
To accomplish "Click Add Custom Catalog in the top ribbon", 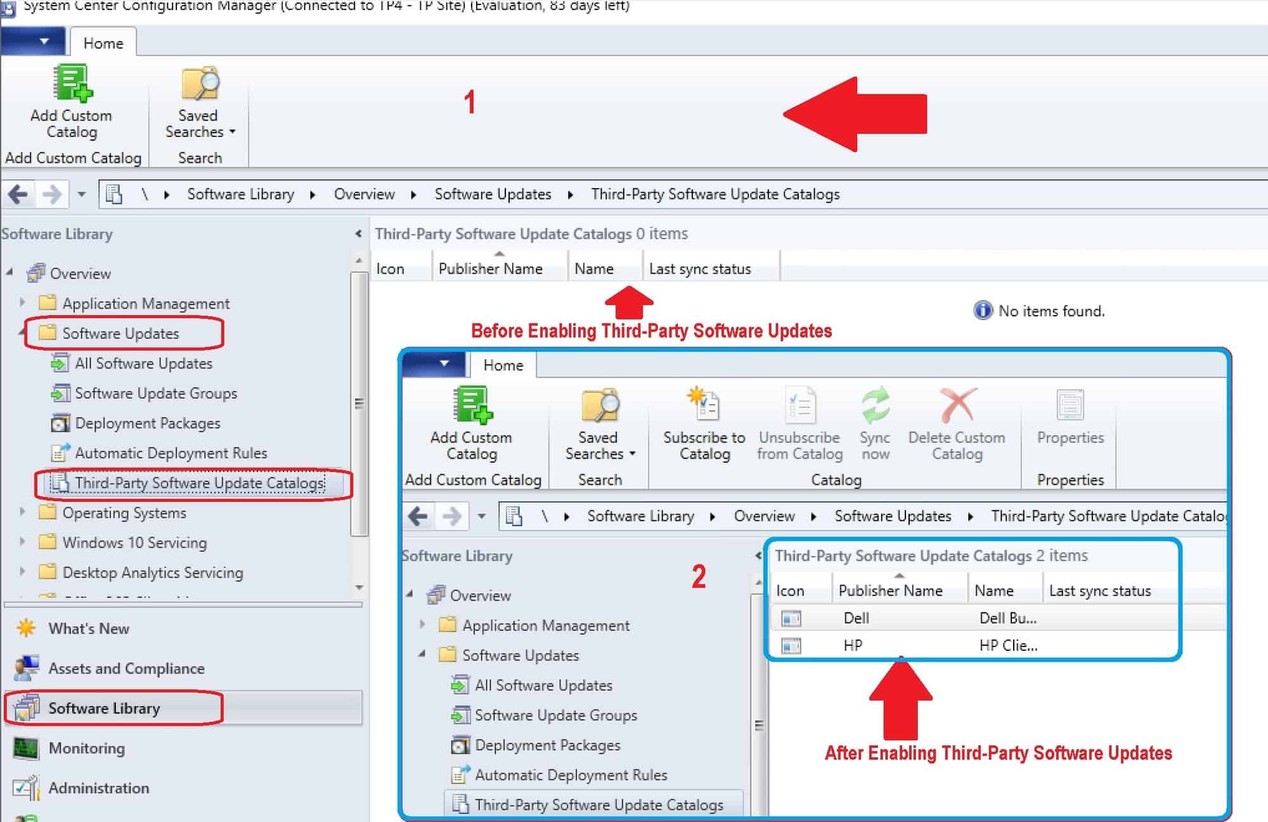I will point(72,101).
